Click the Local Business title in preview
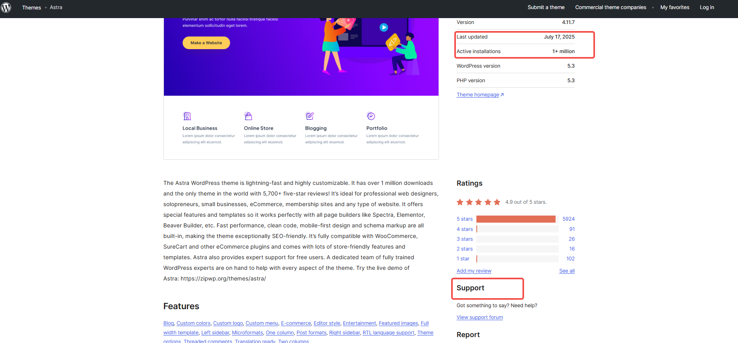 [200, 128]
